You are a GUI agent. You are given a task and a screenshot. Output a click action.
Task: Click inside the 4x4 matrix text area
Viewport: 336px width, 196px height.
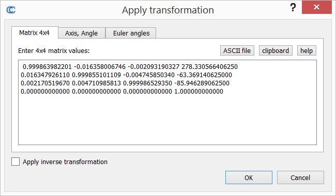coord(167,102)
